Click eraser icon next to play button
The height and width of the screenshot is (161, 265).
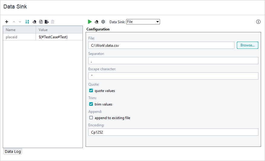pos(97,22)
